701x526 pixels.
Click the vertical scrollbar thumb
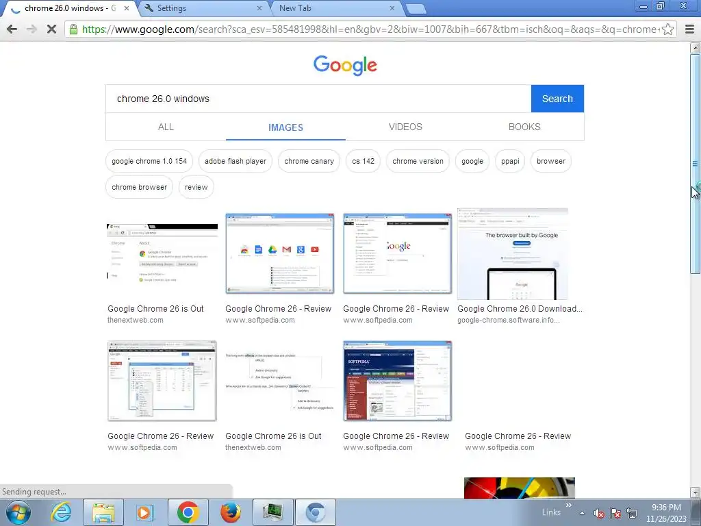click(x=696, y=163)
